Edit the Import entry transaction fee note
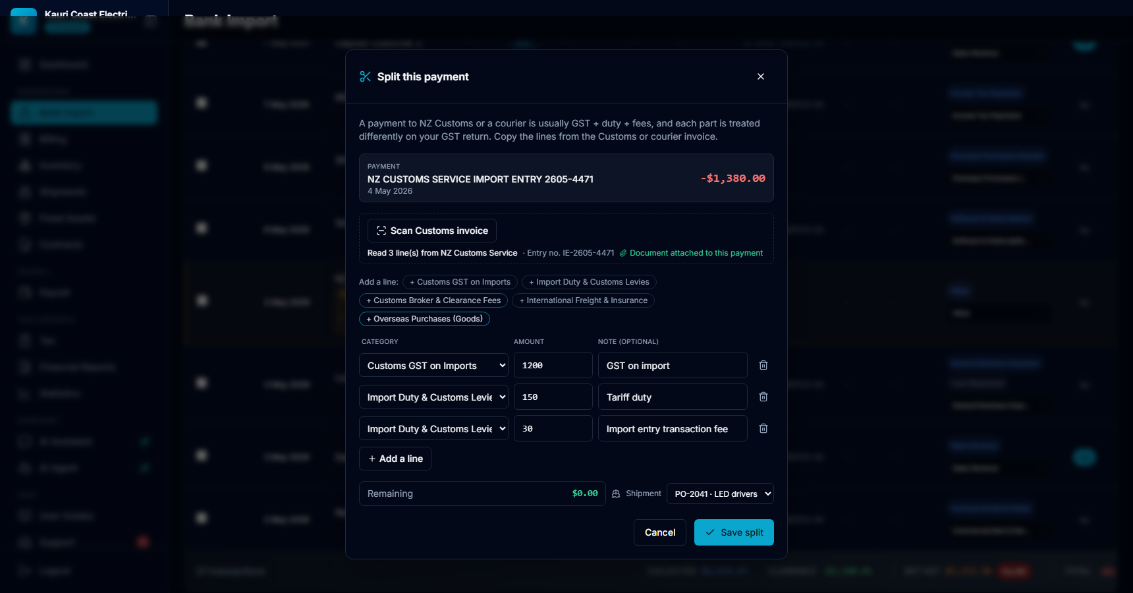This screenshot has width=1133, height=593. (673, 428)
